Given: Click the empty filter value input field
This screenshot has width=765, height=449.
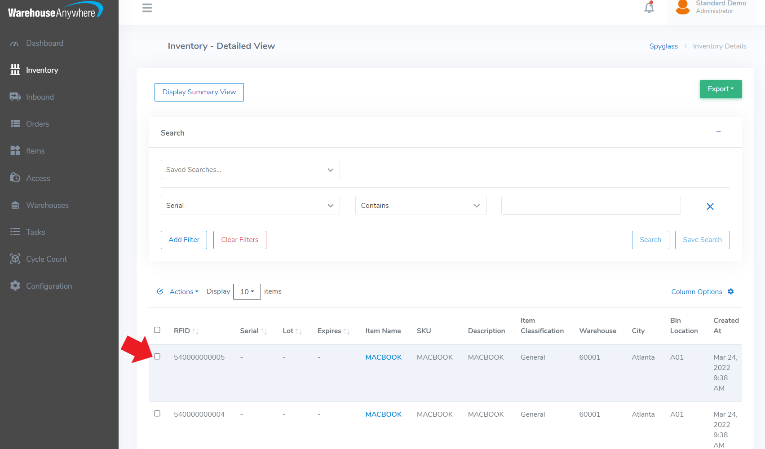Looking at the screenshot, I should pyautogui.click(x=591, y=205).
